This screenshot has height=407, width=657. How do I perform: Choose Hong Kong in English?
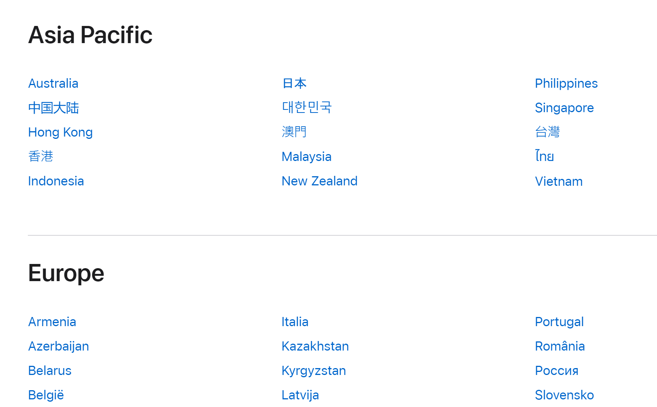(61, 132)
